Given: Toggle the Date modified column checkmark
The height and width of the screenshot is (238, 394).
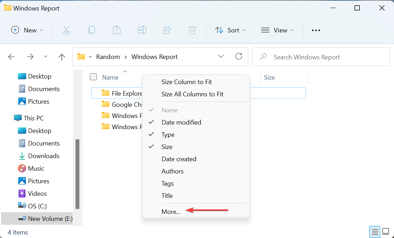Looking at the screenshot, I should point(181,122).
